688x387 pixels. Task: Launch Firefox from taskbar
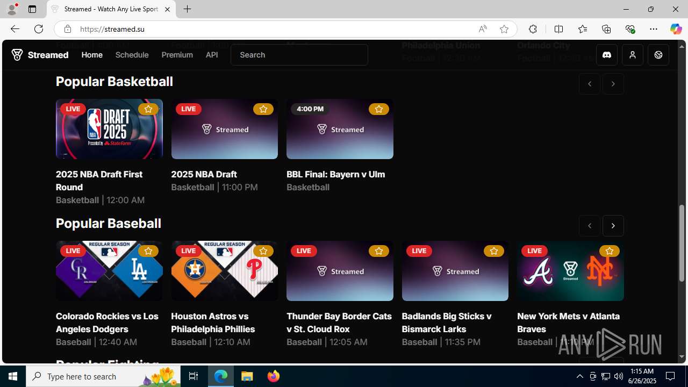click(274, 376)
